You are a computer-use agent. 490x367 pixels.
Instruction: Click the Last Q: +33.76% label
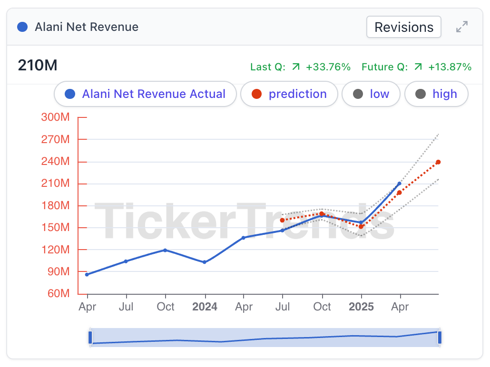point(300,67)
